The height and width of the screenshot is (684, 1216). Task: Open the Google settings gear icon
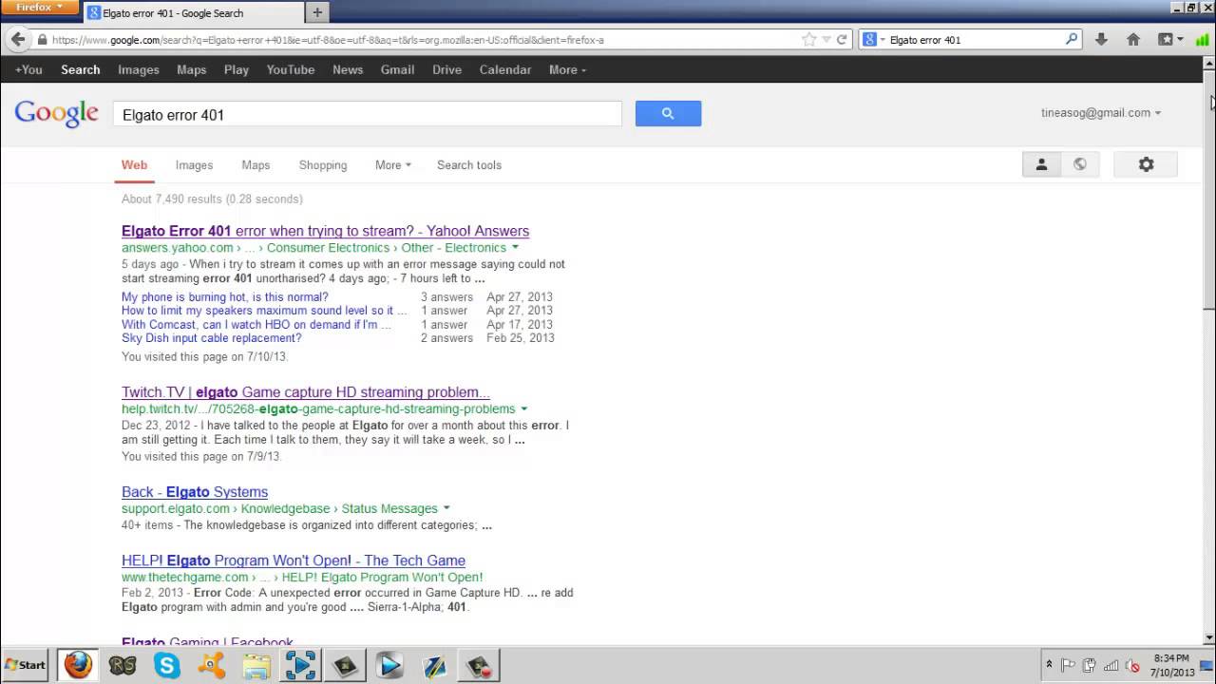(1146, 164)
